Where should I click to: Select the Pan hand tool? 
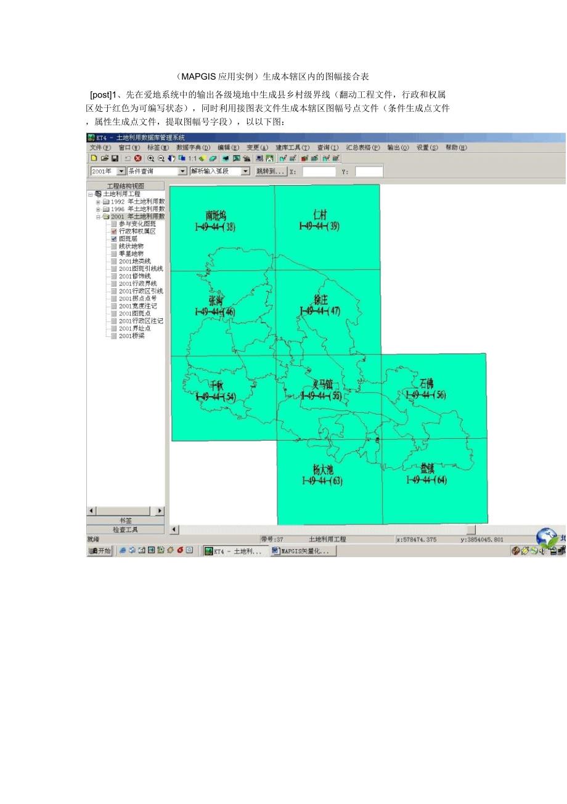[x=171, y=159]
